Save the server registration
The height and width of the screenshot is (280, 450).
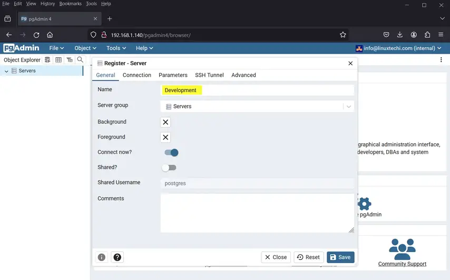coord(340,257)
